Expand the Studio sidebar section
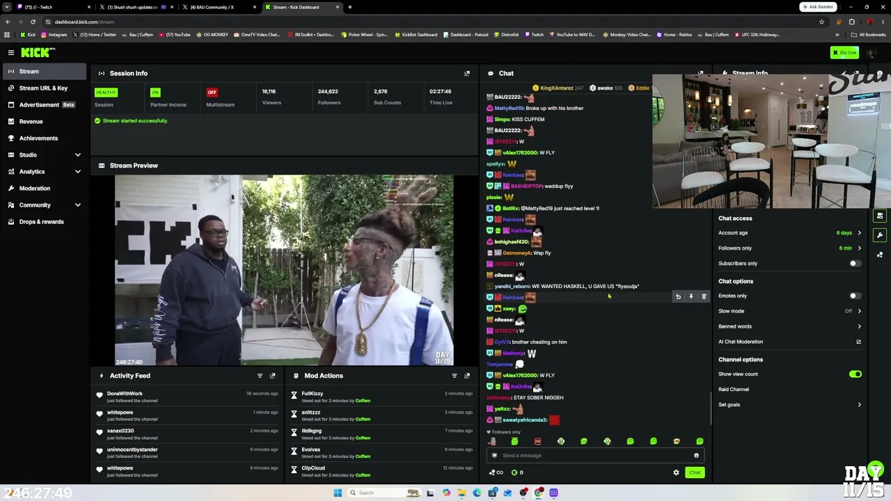Image resolution: width=891 pixels, height=501 pixels. [78, 154]
